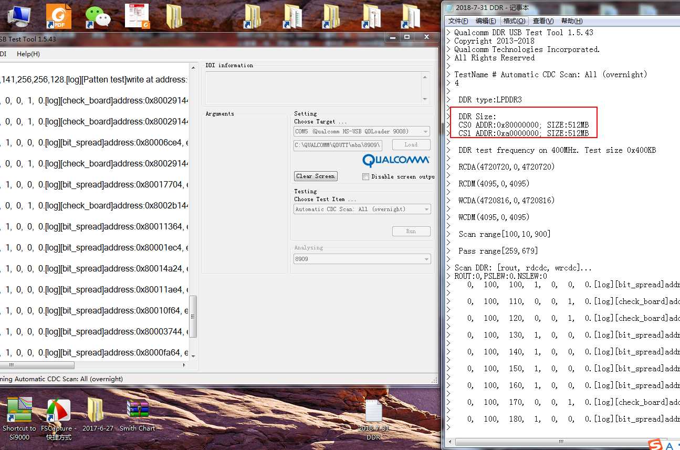The height and width of the screenshot is (450, 680).
Task: Select the Smith Chart archive icon
Action: (137, 414)
